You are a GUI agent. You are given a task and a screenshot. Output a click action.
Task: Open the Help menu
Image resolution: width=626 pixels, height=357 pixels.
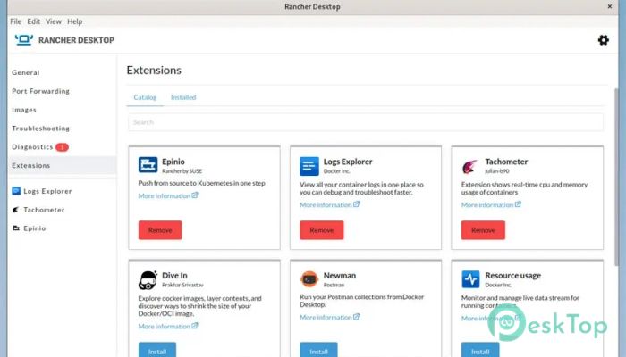(74, 21)
